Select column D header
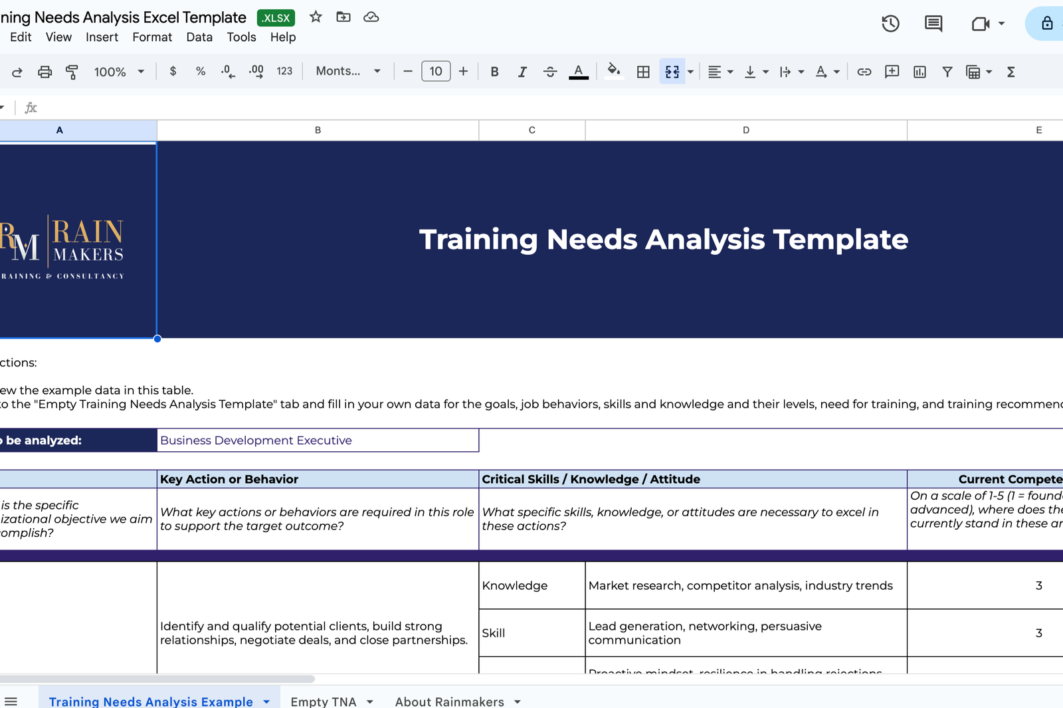 coord(746,130)
